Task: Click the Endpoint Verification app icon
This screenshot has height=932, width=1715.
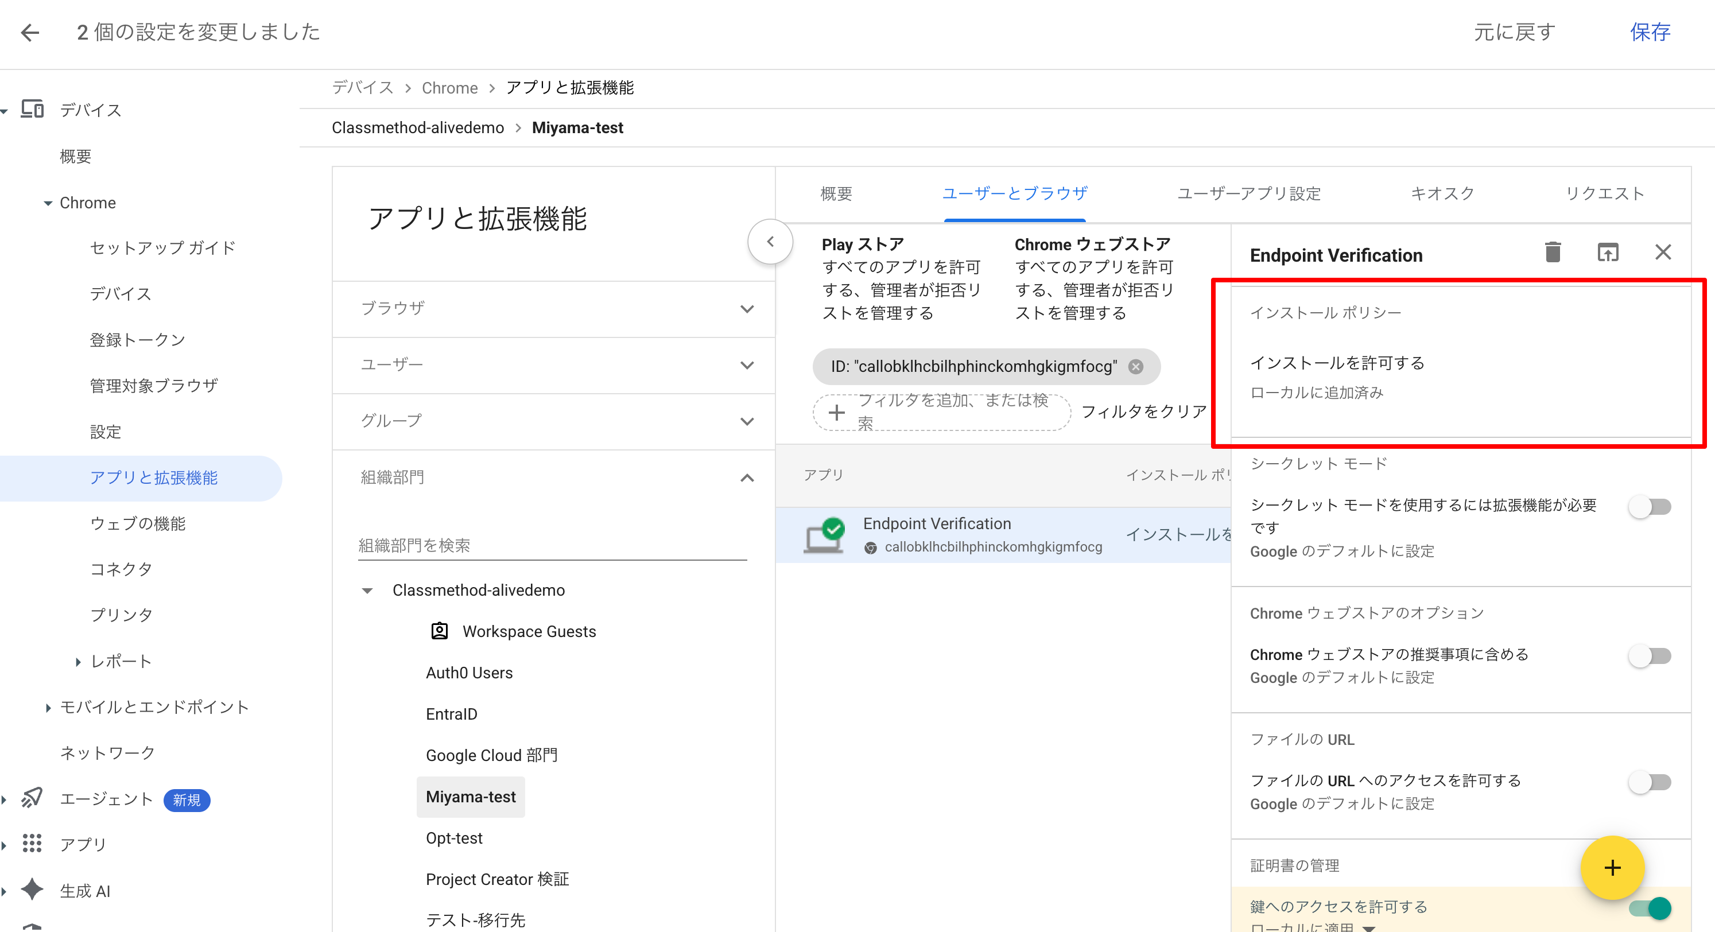Action: tap(824, 535)
